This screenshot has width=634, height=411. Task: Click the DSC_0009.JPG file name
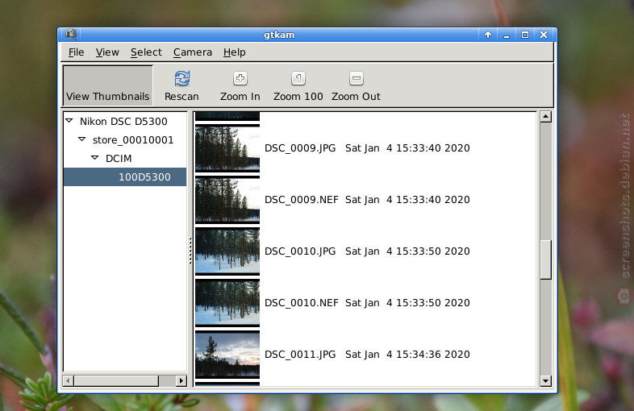click(300, 148)
